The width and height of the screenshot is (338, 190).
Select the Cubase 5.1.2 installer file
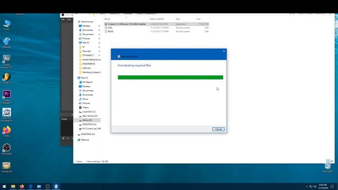coord(156,24)
